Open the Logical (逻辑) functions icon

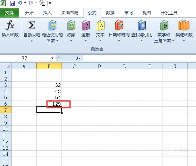[x=86, y=25]
